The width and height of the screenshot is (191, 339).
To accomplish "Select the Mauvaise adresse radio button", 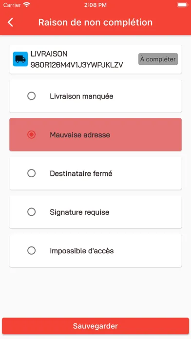I will [31, 135].
